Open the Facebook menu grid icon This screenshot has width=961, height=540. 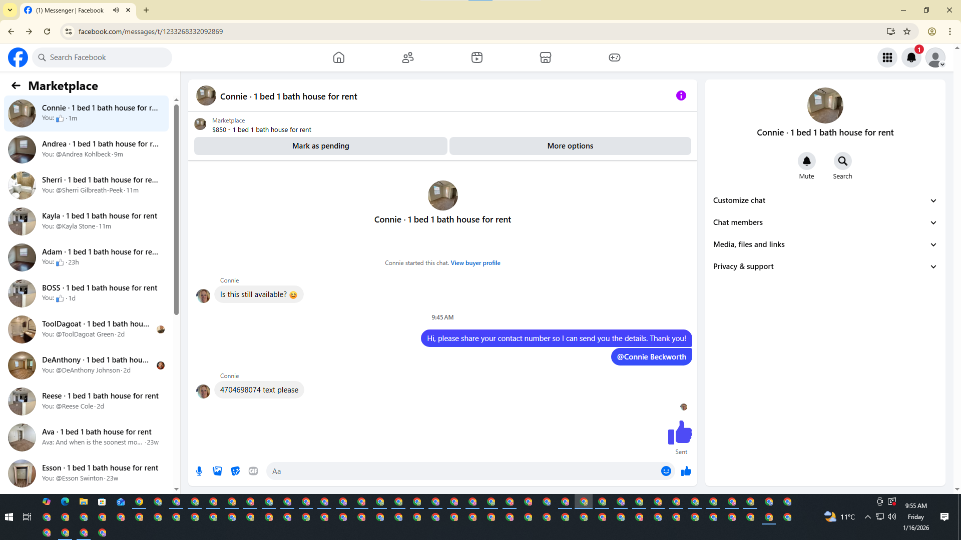(x=887, y=57)
